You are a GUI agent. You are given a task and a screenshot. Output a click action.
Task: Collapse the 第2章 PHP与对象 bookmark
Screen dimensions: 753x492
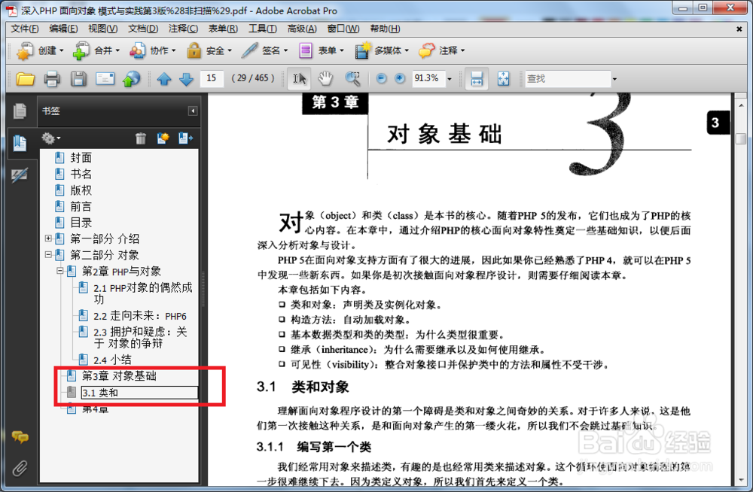pyautogui.click(x=59, y=271)
